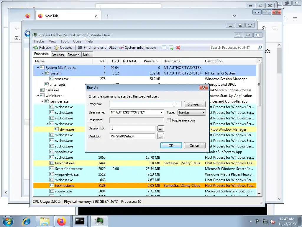Image resolution: width=302 pixels, height=227 pixels.
Task: Open Windows Start menu
Action: (x=8, y=221)
